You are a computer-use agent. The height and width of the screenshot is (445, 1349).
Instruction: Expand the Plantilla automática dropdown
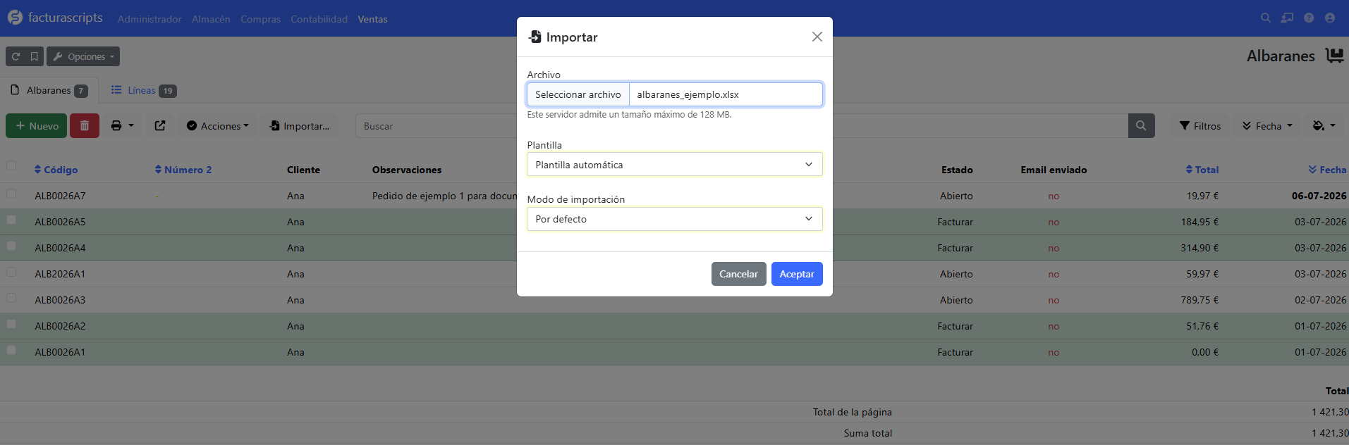pyautogui.click(x=675, y=165)
